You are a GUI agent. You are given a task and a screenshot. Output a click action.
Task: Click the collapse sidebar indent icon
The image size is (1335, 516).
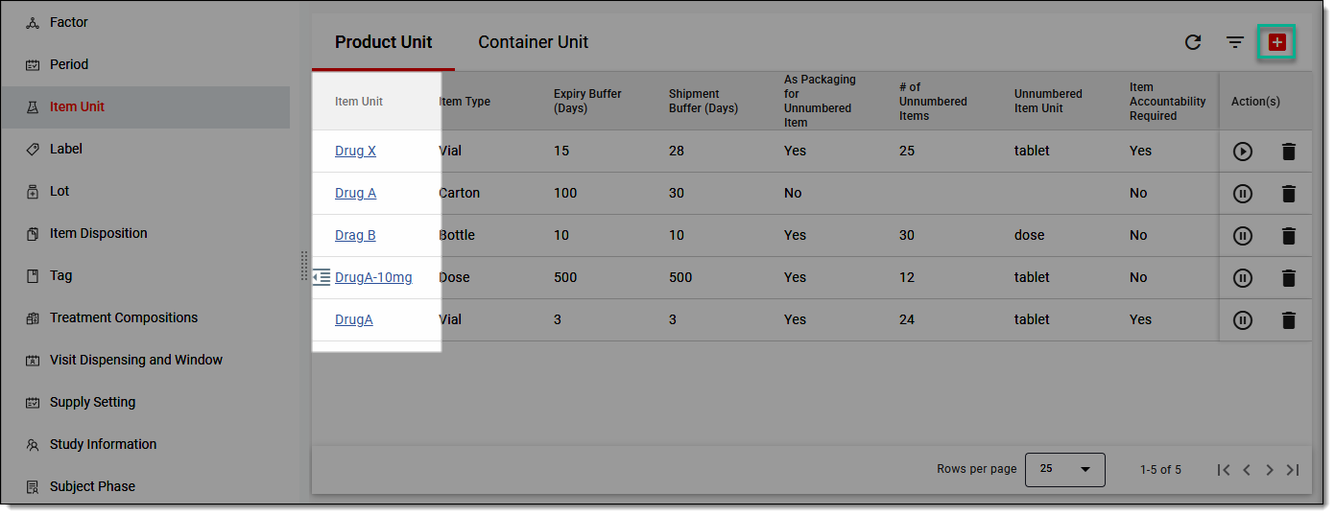(x=322, y=277)
